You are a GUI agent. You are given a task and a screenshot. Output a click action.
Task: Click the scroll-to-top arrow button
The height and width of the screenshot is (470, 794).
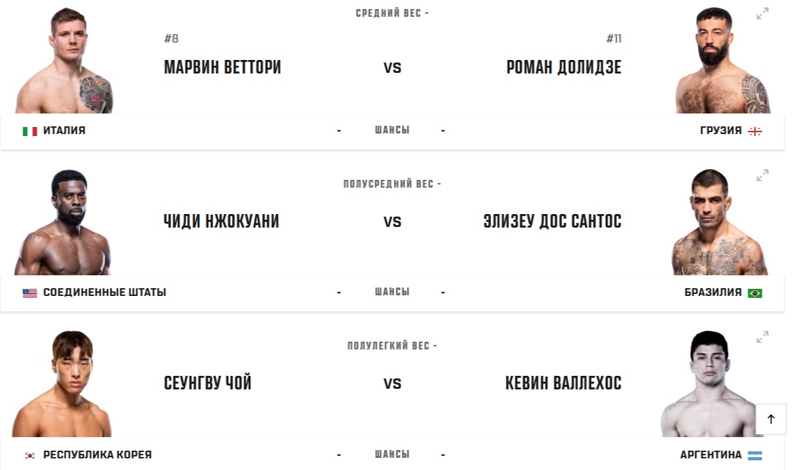coord(771,419)
